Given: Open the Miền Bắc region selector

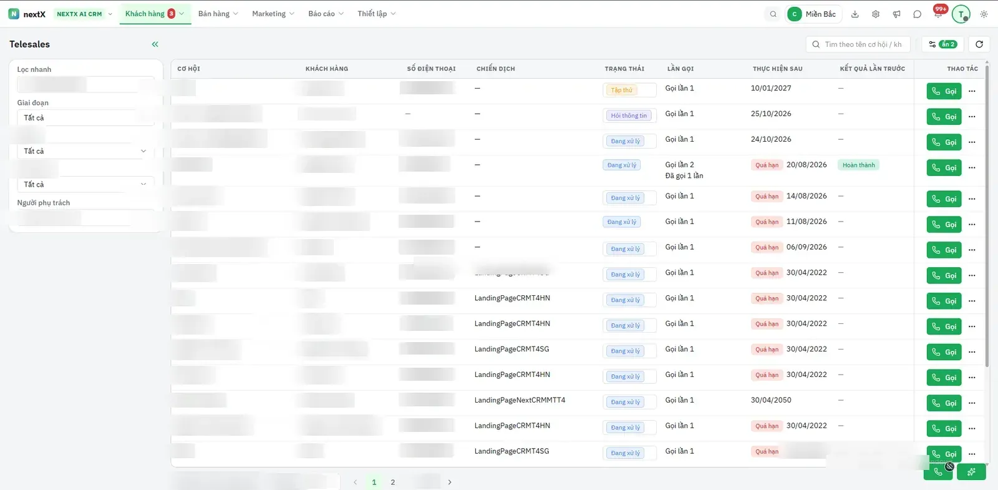Looking at the screenshot, I should coord(812,14).
